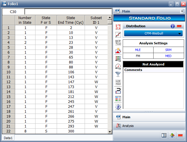Toggle the MLE analysis setting
The image size is (187, 142).
click(x=138, y=50)
